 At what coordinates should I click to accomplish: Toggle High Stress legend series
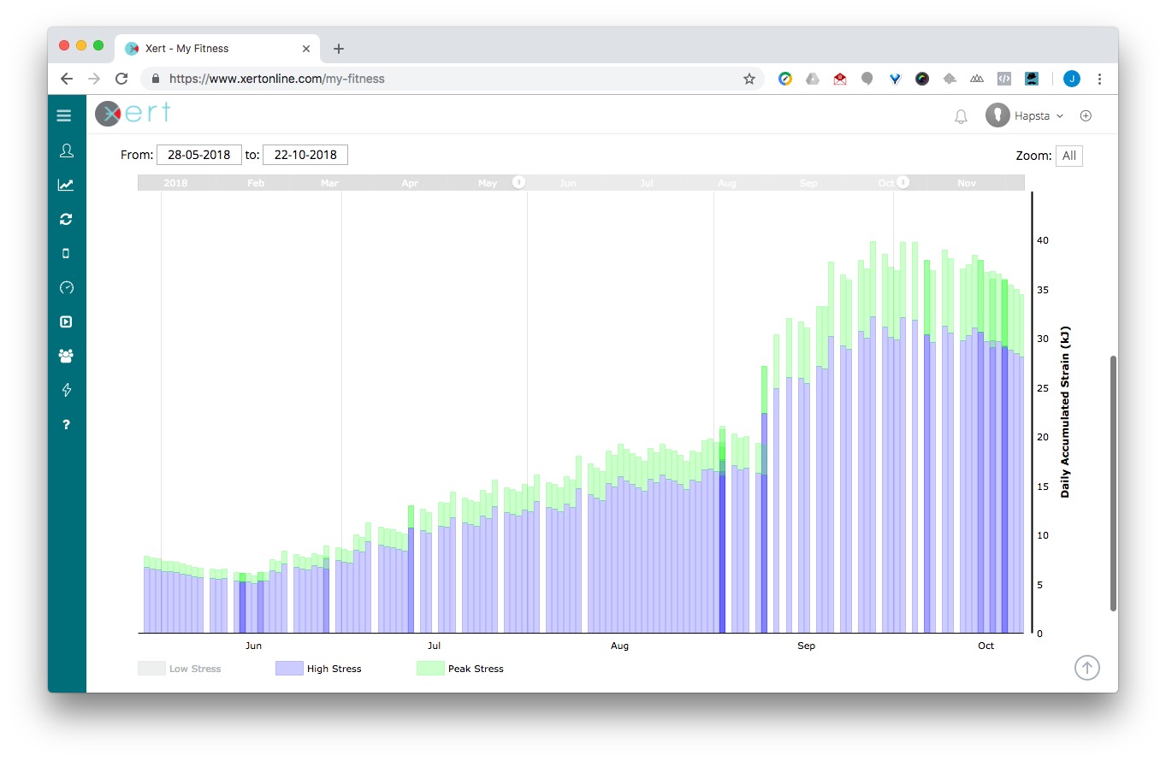(318, 669)
